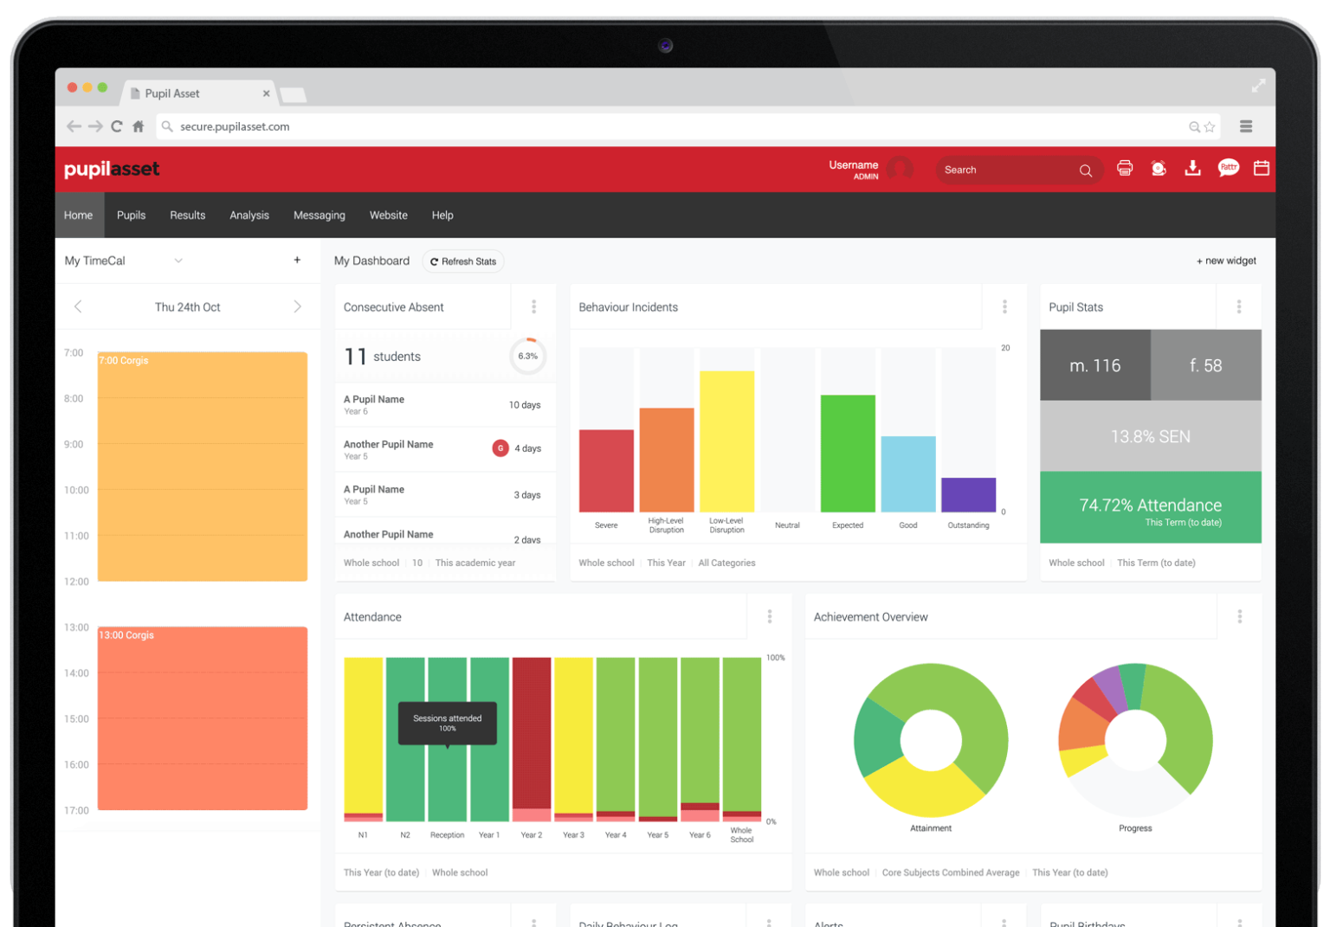The height and width of the screenshot is (927, 1330).
Task: Click the alarm bell icon in the header
Action: (1159, 169)
